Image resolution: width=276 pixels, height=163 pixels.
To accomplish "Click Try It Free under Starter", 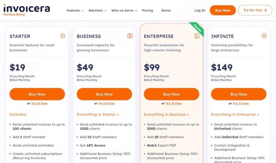I will [x=39, y=104].
